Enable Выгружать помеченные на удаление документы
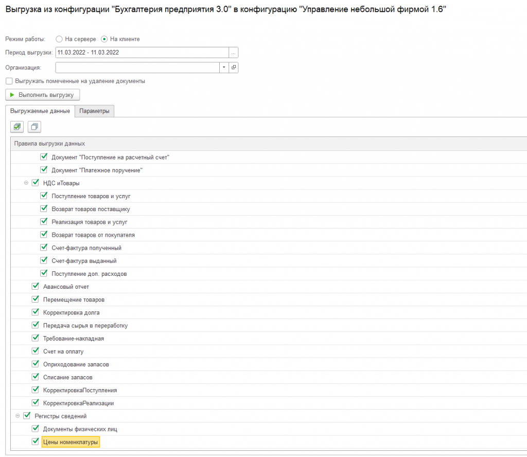Screen dimensions: 527x457 tap(9, 81)
